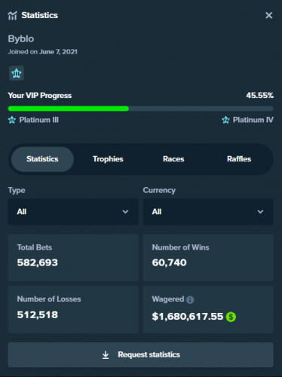Image resolution: width=282 pixels, height=377 pixels.
Task: Close the Statistics panel
Action: [268, 15]
